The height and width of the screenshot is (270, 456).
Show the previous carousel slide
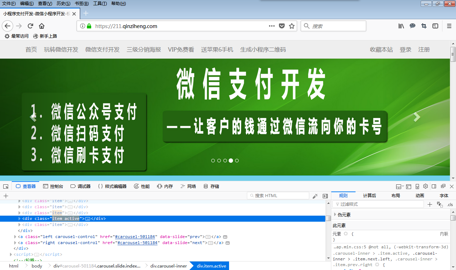[33, 117]
